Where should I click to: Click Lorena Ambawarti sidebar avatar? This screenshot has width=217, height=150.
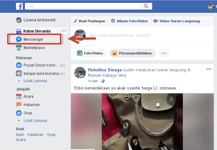(x=19, y=20)
